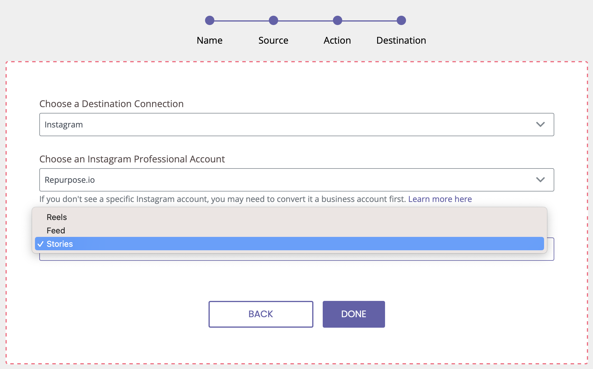Click the BACK button
Image resolution: width=593 pixels, height=369 pixels.
tap(261, 314)
